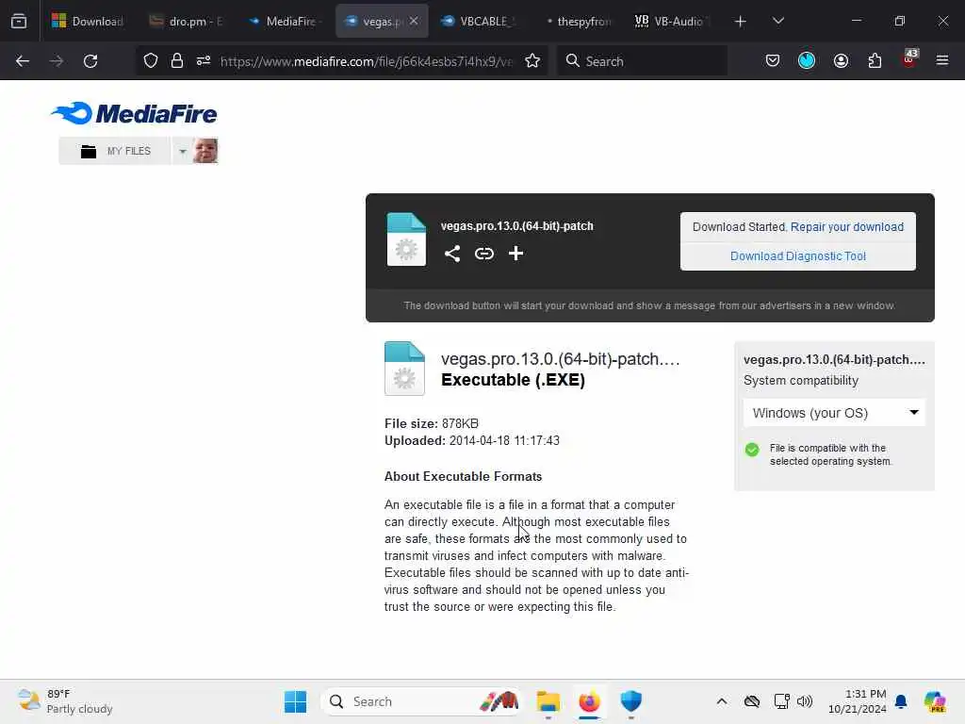Image resolution: width=965 pixels, height=724 pixels.
Task: Click the share icon under the file name
Action: click(x=452, y=254)
